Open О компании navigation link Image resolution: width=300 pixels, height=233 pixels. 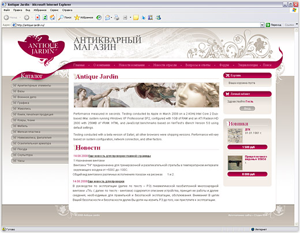tap(102, 65)
